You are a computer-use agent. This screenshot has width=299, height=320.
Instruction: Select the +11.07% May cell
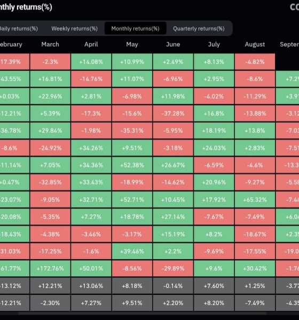(x=132, y=79)
